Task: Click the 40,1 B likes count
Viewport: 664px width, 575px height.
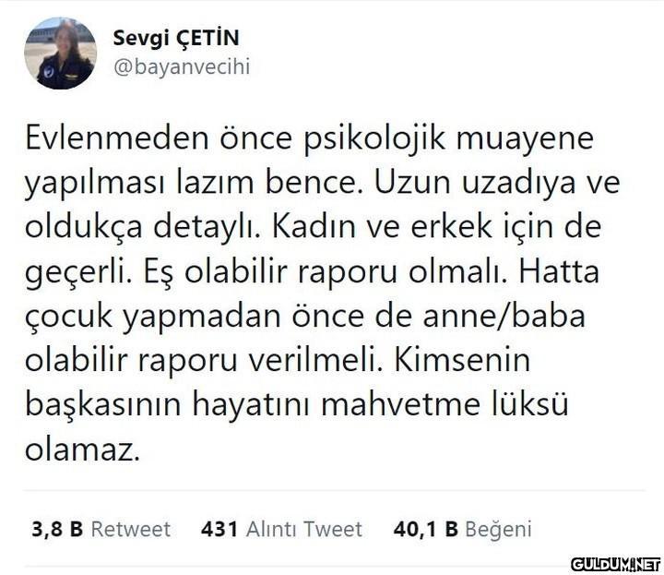Action: pos(426,529)
